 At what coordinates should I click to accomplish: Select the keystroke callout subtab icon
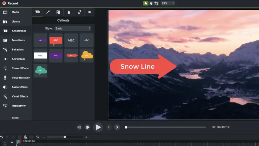pos(90,12)
